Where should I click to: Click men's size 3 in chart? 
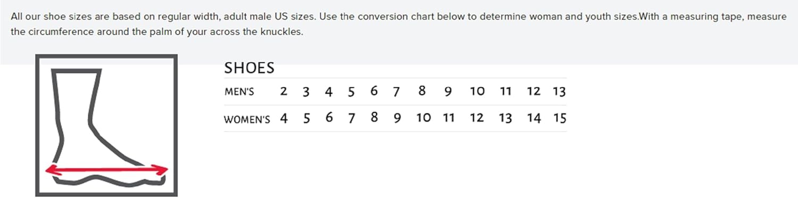[306, 92]
